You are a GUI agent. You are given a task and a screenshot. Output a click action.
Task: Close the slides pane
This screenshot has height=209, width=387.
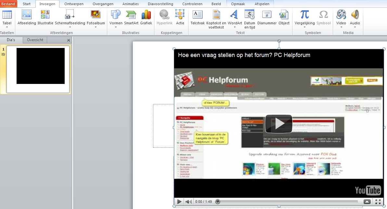click(69, 40)
